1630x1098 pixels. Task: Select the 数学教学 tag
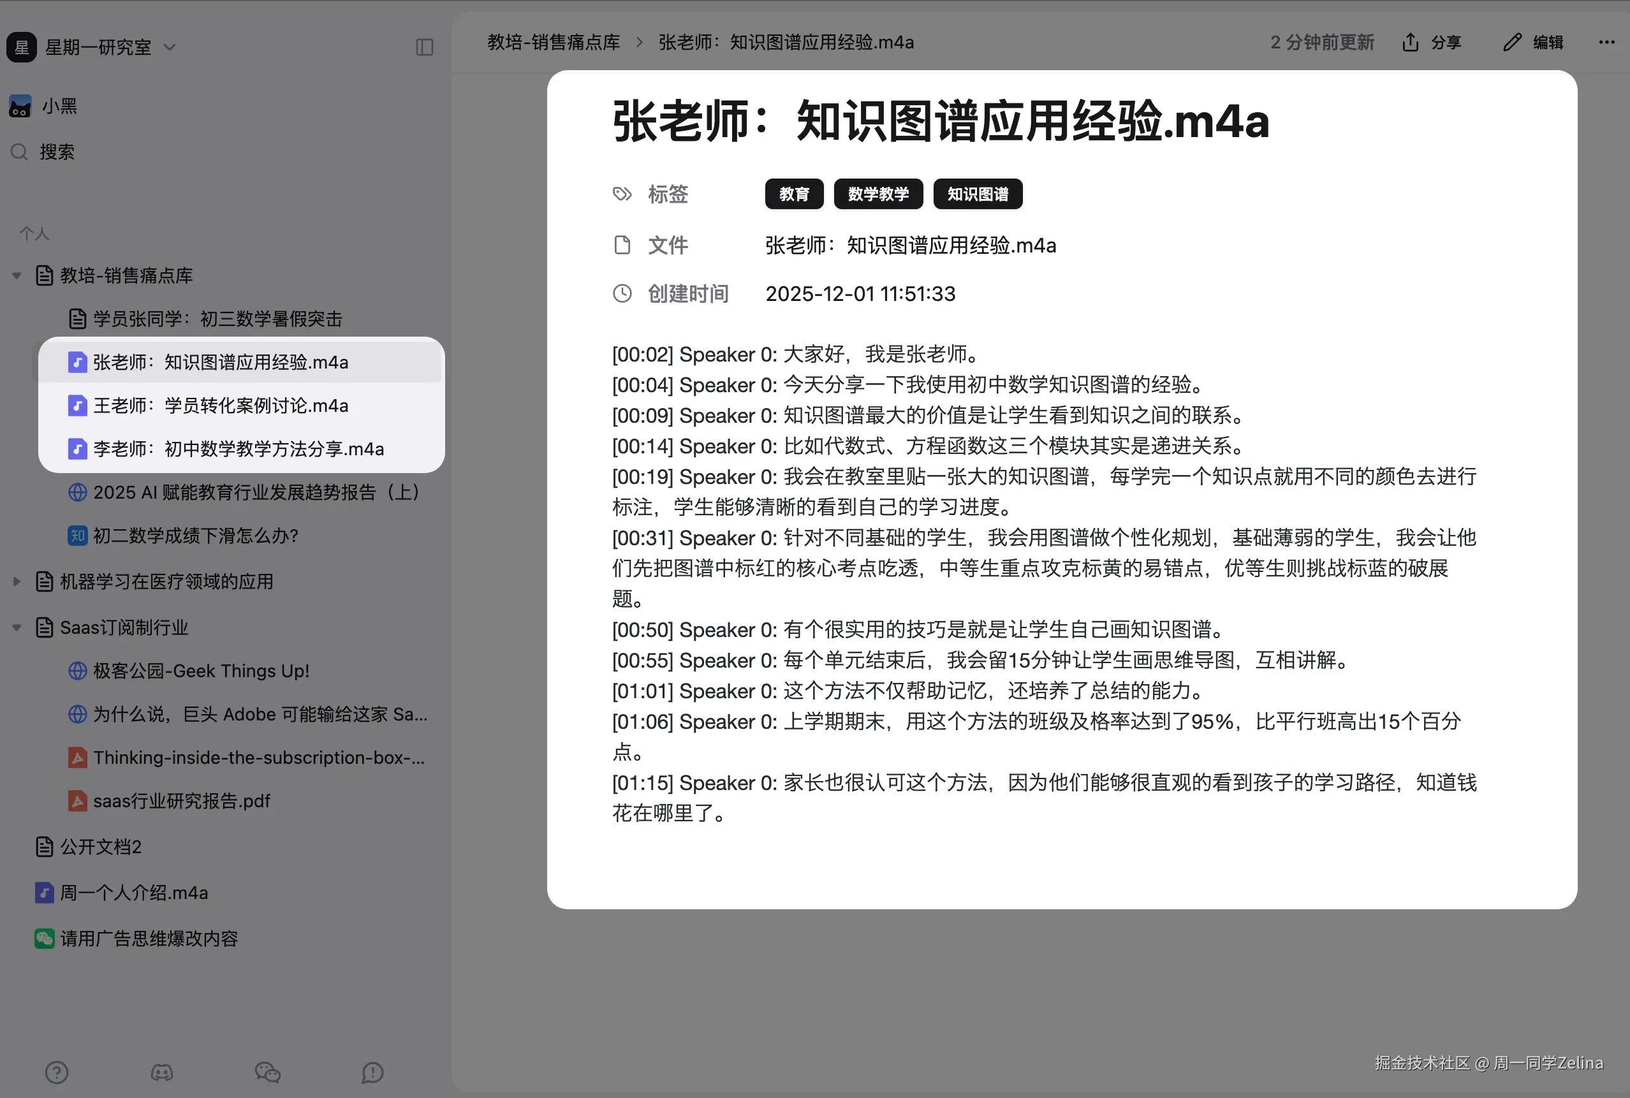coord(879,194)
